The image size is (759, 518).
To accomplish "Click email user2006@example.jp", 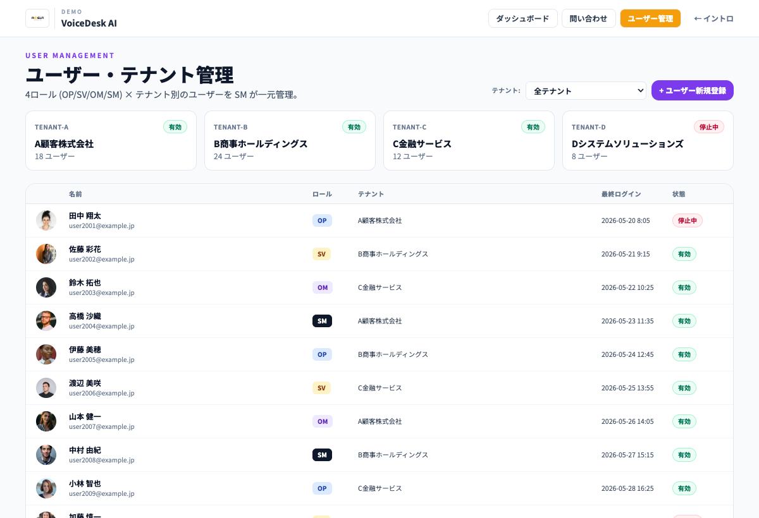I will click(101, 393).
